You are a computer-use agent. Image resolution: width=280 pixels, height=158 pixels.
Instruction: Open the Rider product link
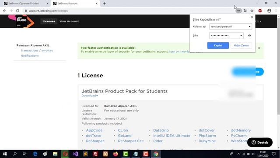pyautogui.click(x=158, y=141)
